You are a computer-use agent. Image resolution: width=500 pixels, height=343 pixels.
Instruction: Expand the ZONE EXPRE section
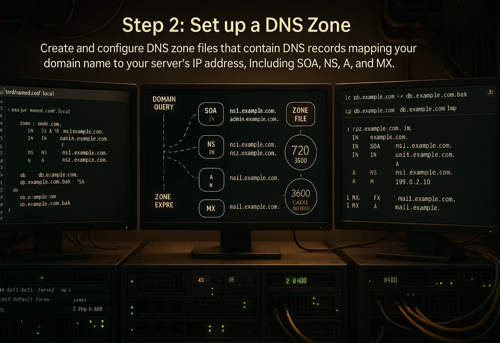[164, 201]
